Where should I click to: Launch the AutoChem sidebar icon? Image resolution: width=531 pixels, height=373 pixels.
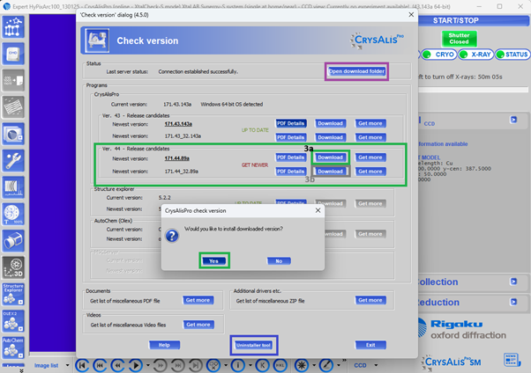[x=13, y=347]
